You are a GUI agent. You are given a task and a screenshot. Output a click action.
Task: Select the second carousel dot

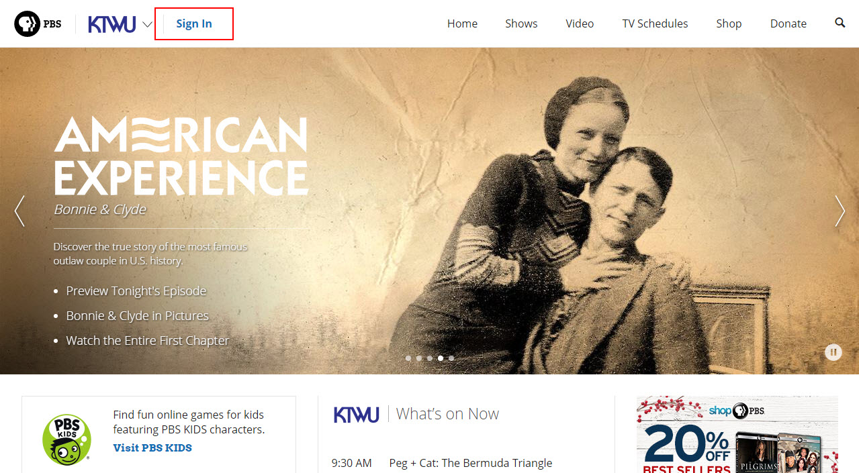(419, 358)
